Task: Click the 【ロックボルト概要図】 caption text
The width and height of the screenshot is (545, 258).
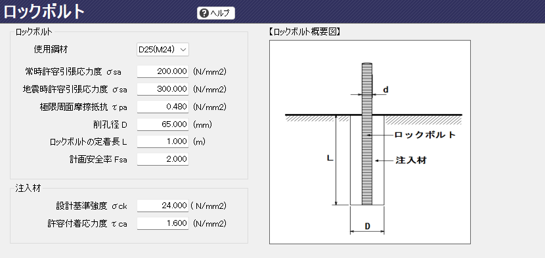Action: pos(304,32)
